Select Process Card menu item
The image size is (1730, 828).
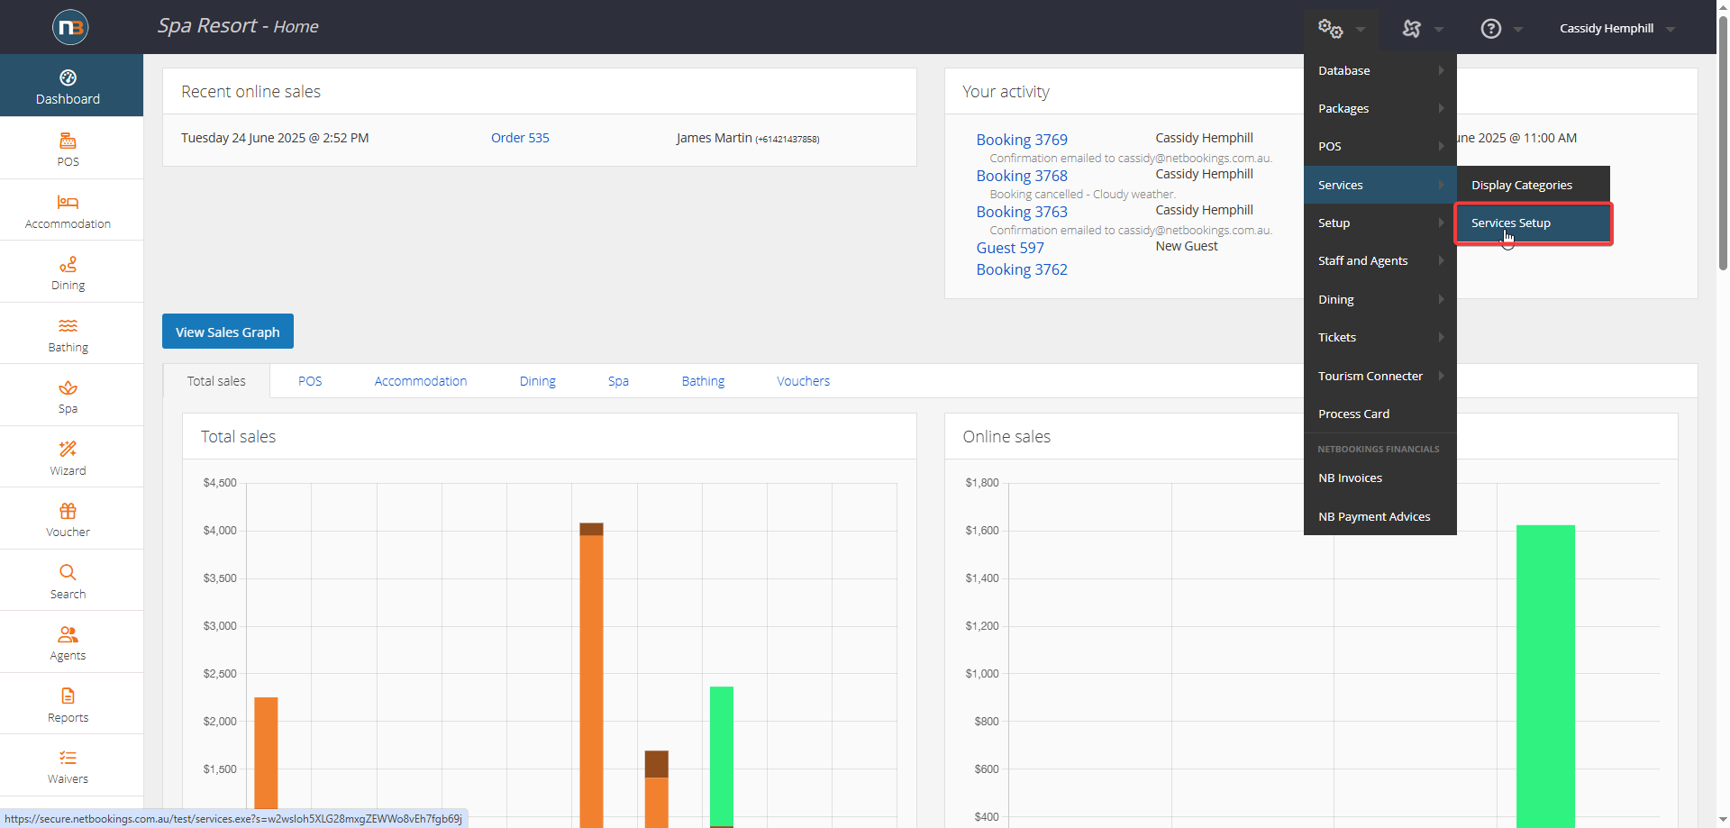(x=1380, y=414)
